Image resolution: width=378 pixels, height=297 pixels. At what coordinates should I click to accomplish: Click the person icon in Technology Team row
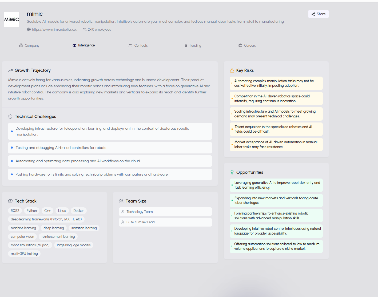[x=123, y=212]
